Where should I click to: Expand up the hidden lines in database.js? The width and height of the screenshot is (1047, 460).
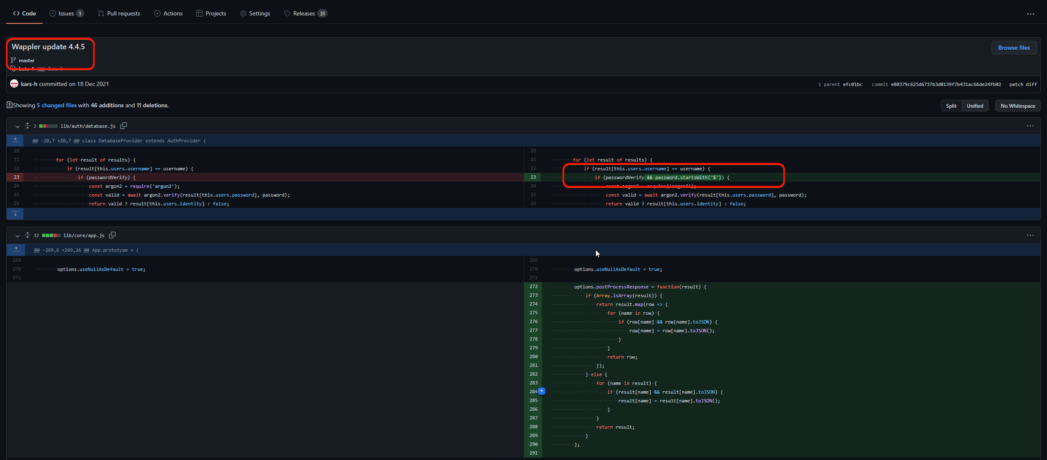(15, 141)
